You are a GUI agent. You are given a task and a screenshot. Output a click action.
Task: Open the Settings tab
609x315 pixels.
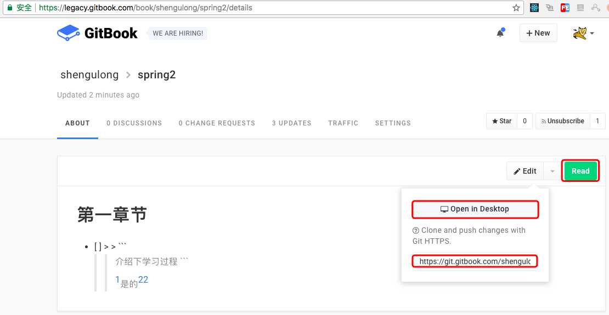(393, 123)
